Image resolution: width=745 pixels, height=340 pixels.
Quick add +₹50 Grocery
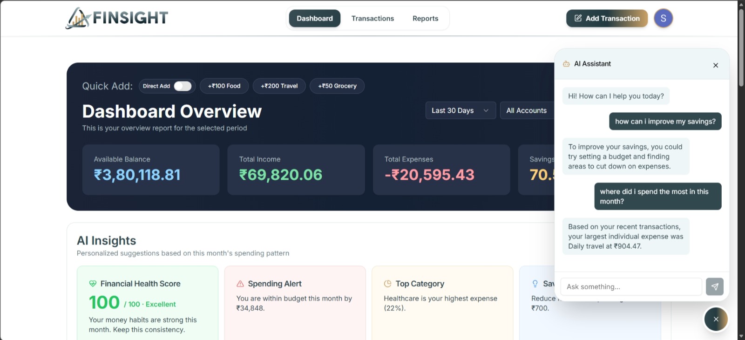coord(337,86)
